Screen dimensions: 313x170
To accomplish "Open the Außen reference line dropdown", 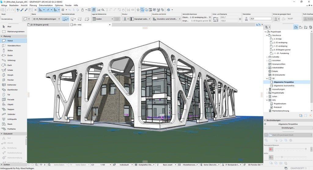I will click(x=103, y=19).
